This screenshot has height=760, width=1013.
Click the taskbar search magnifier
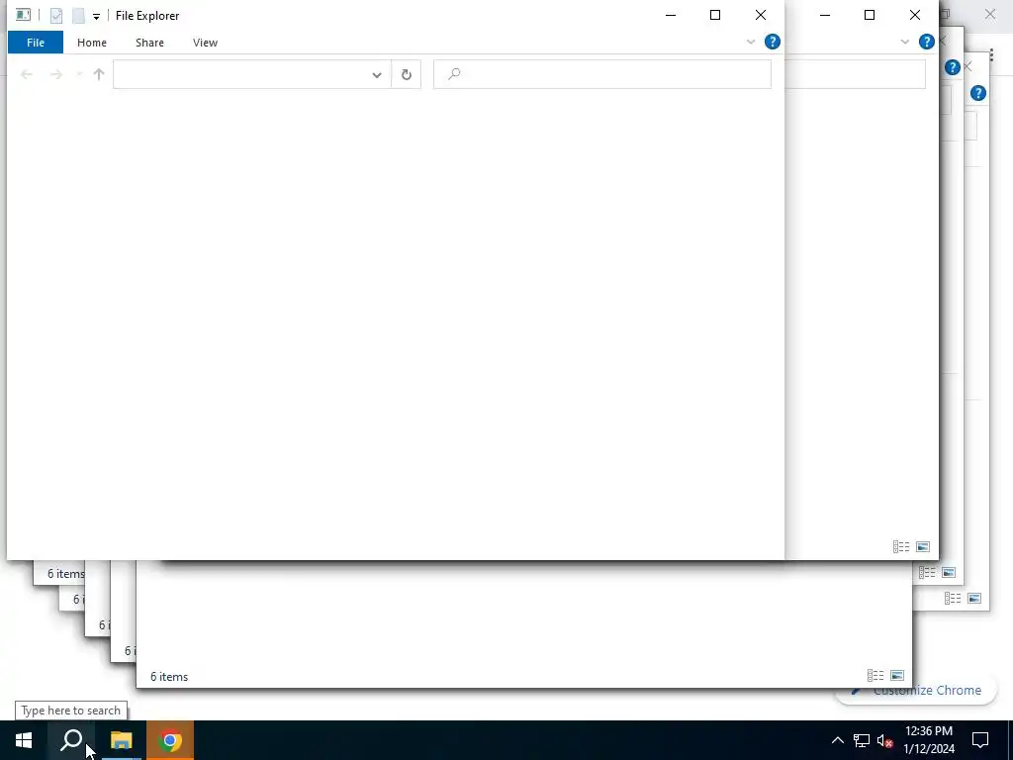tap(71, 740)
